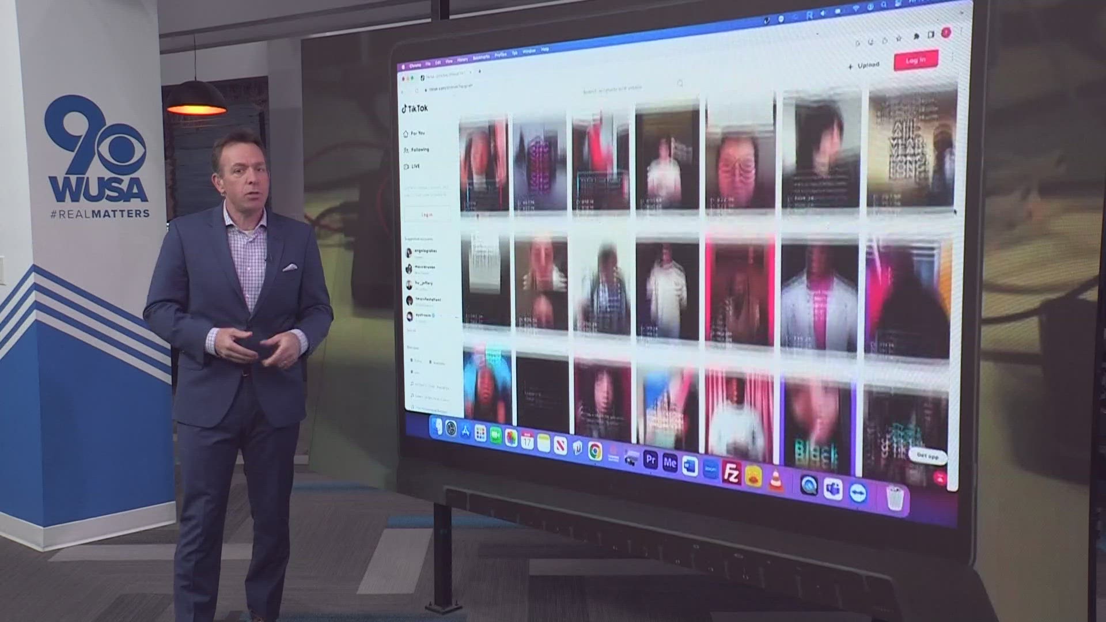Open the yellow Notes dock icon

point(544,443)
